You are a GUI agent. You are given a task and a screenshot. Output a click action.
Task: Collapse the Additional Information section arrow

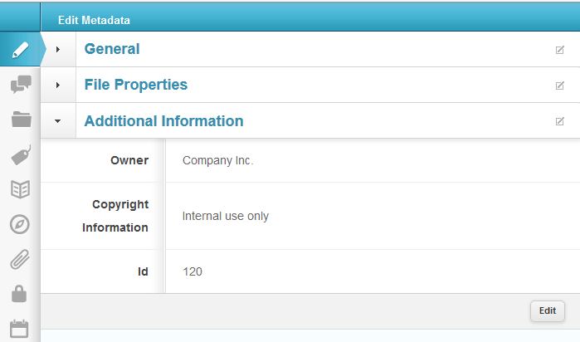(x=58, y=121)
